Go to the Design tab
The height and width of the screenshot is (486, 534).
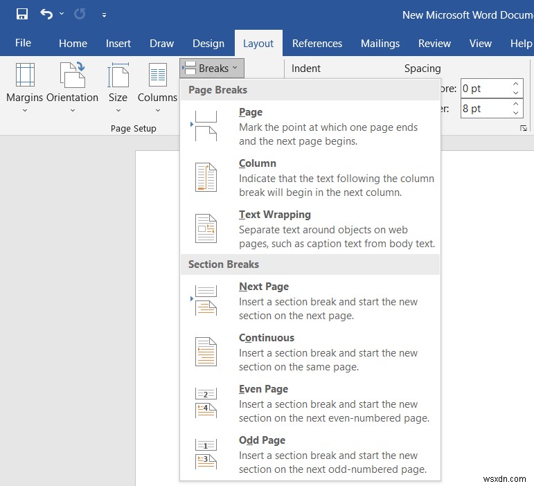(208, 43)
